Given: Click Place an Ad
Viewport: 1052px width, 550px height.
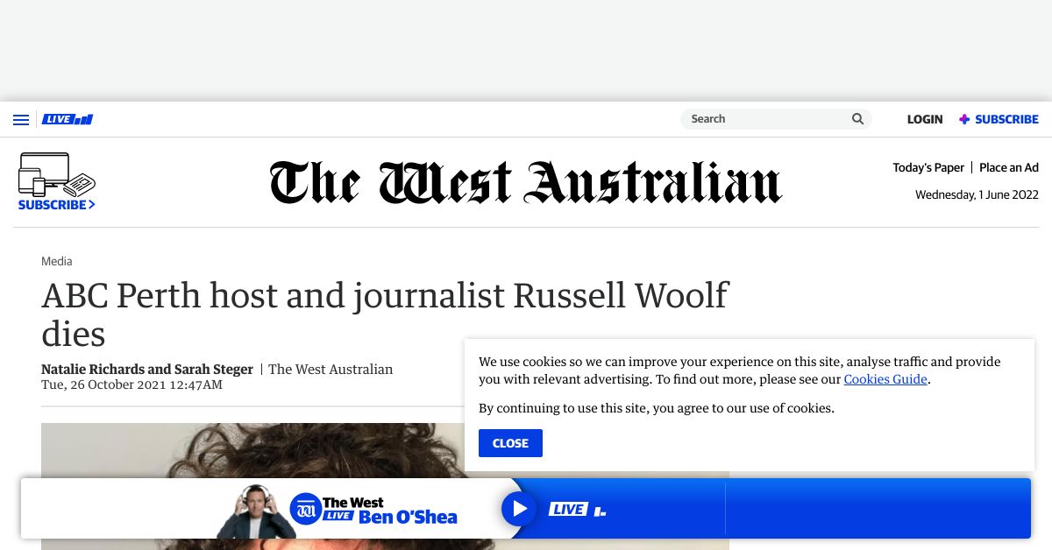Looking at the screenshot, I should click(1008, 167).
